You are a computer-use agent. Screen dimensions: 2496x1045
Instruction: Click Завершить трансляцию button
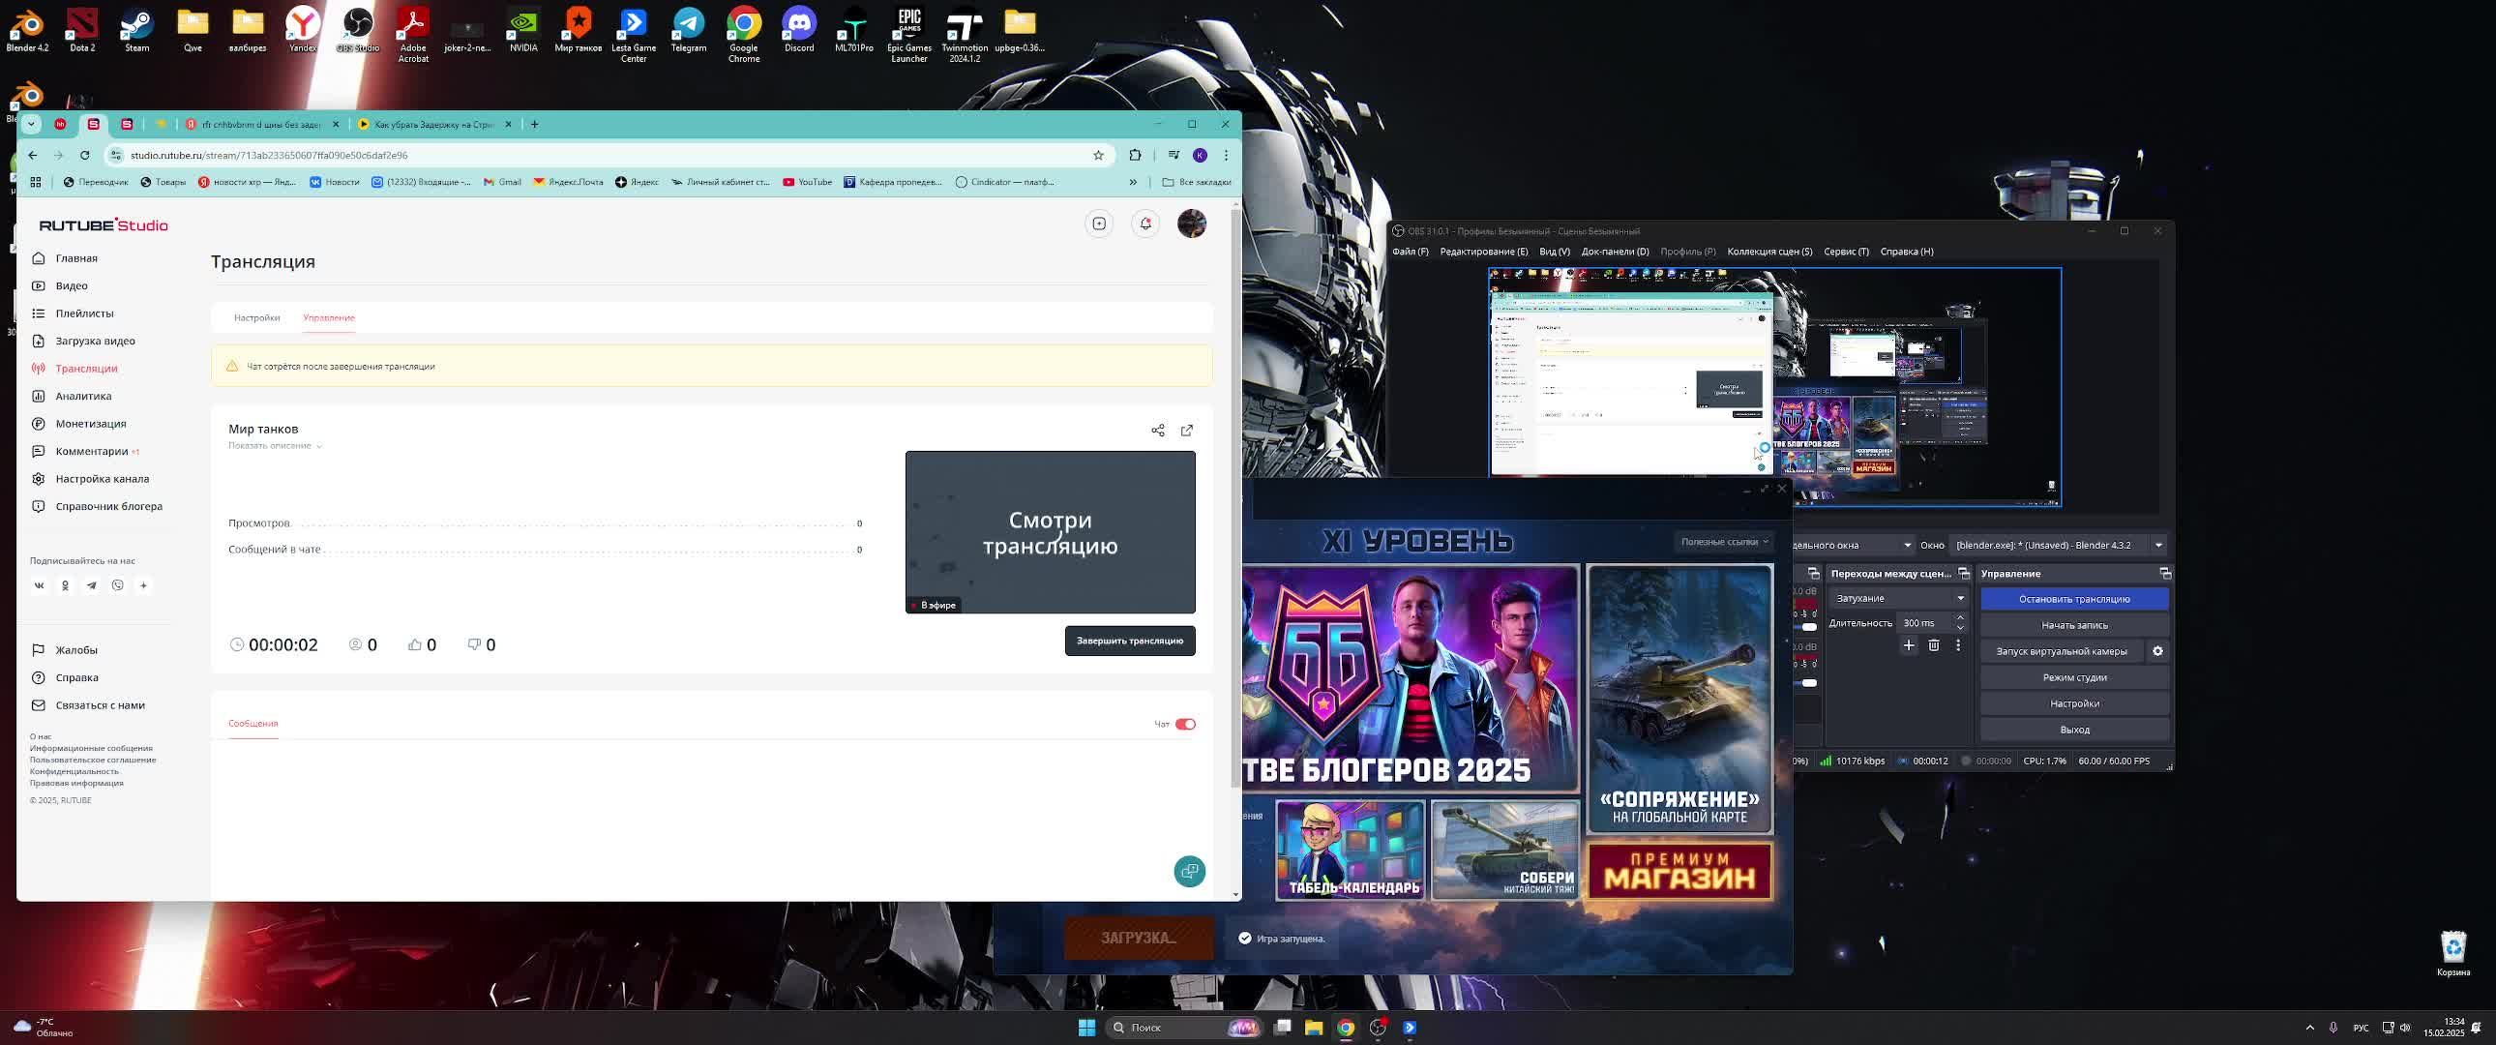tap(1130, 641)
